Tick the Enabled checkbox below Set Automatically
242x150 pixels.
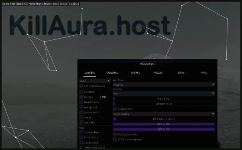coord(81,92)
